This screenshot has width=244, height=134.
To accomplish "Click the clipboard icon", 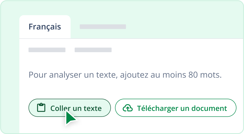I will pos(41,108).
